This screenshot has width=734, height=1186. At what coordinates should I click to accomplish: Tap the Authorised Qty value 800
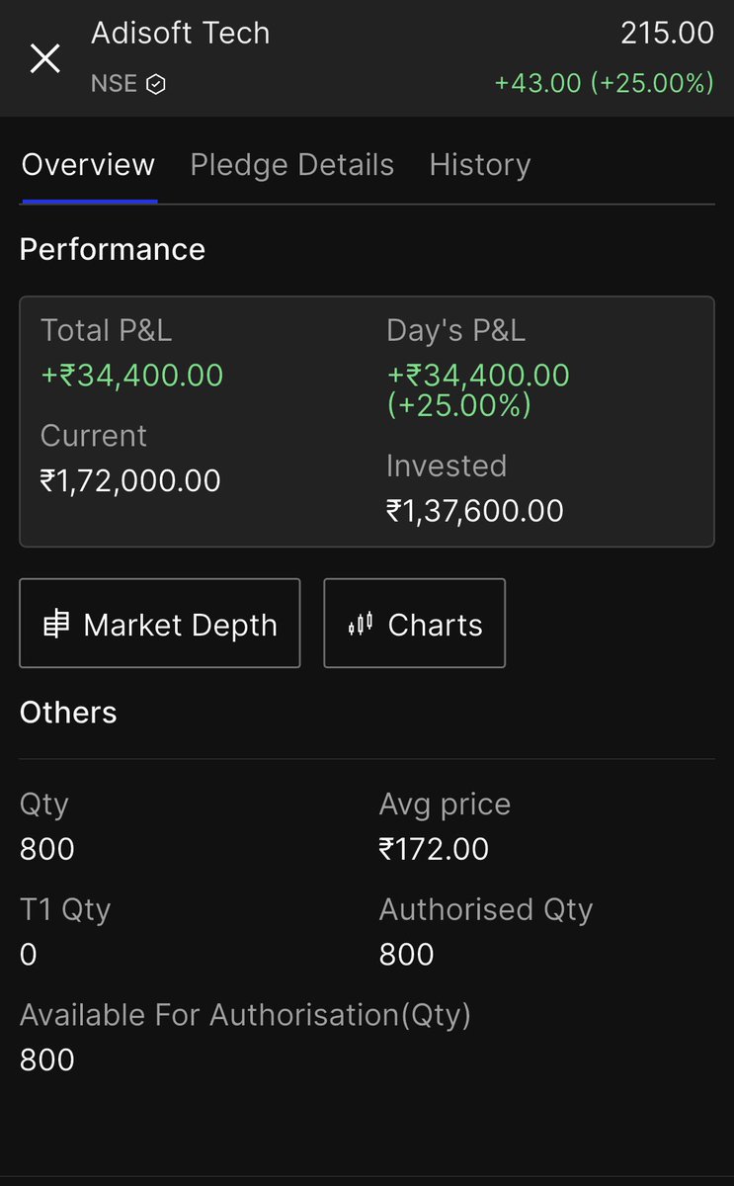[407, 955]
